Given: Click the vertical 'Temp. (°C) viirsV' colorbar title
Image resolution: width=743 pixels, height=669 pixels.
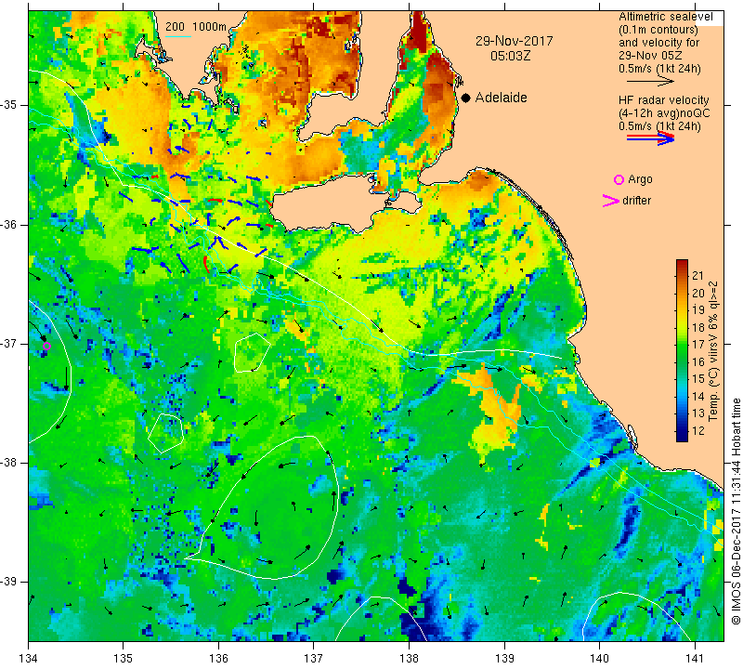Looking at the screenshot, I should click(713, 351).
